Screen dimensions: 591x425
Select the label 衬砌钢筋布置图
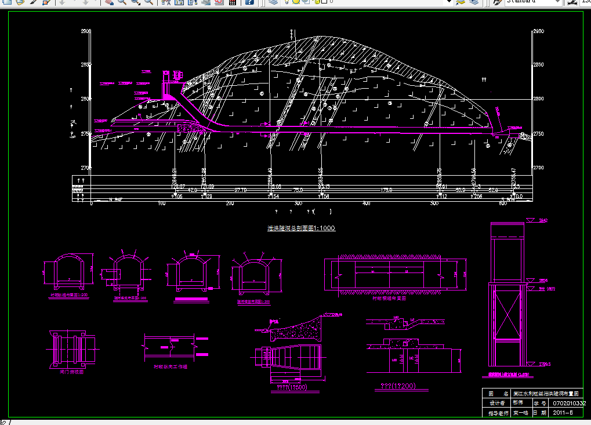tap(389, 298)
